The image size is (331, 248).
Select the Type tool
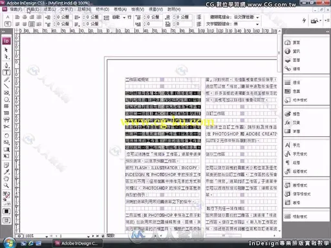click(x=6, y=72)
